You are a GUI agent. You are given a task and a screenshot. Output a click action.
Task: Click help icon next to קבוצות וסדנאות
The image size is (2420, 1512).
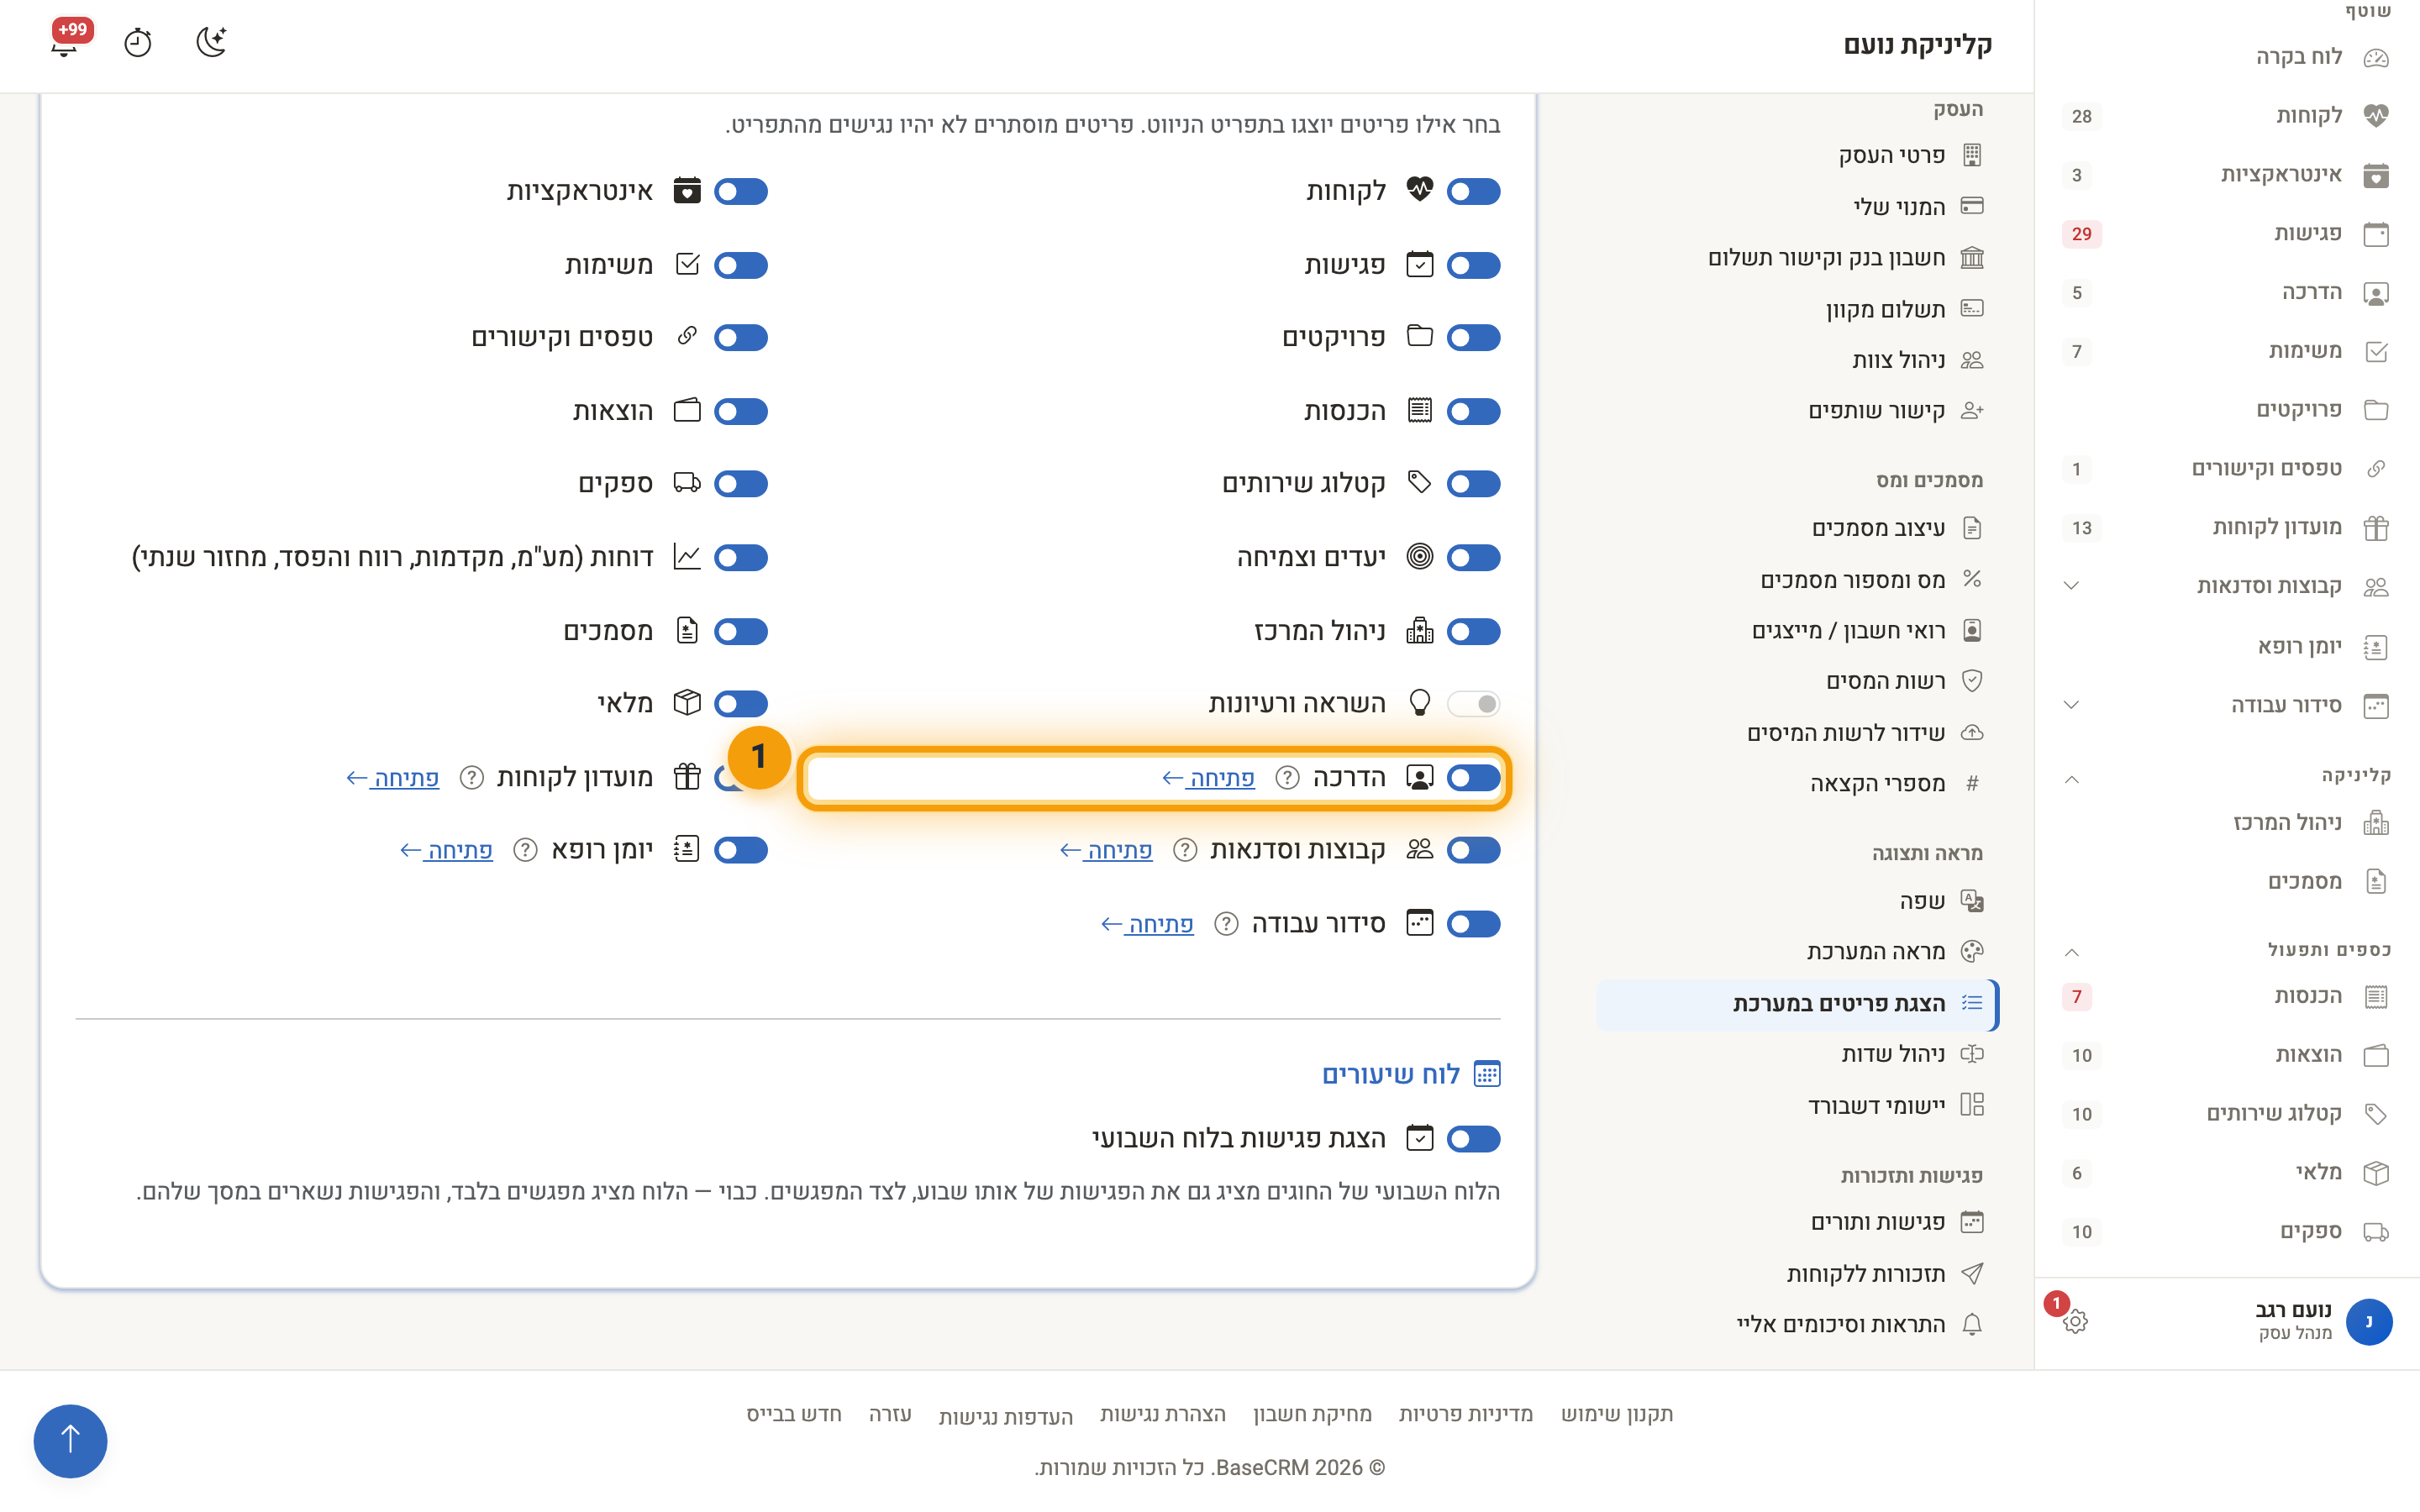(1184, 850)
